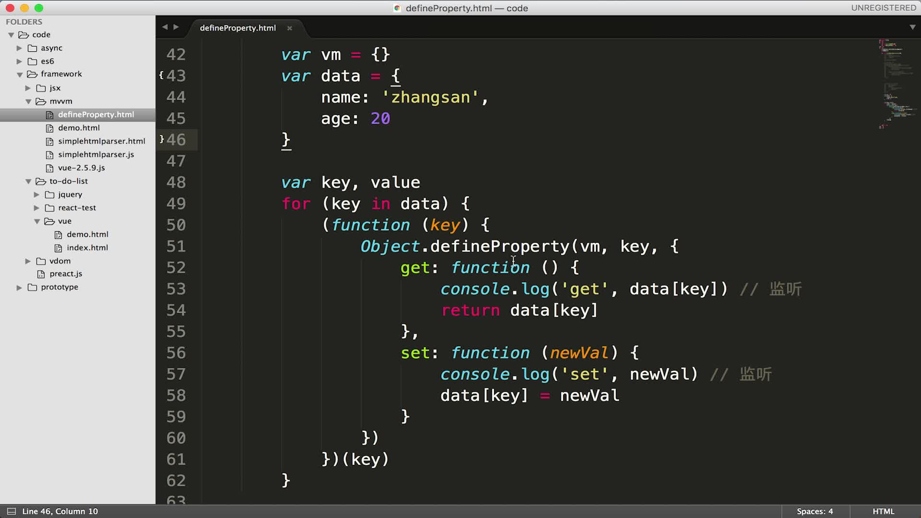Change the HTML syntax selector
This screenshot has height=518, width=921.
(883, 511)
